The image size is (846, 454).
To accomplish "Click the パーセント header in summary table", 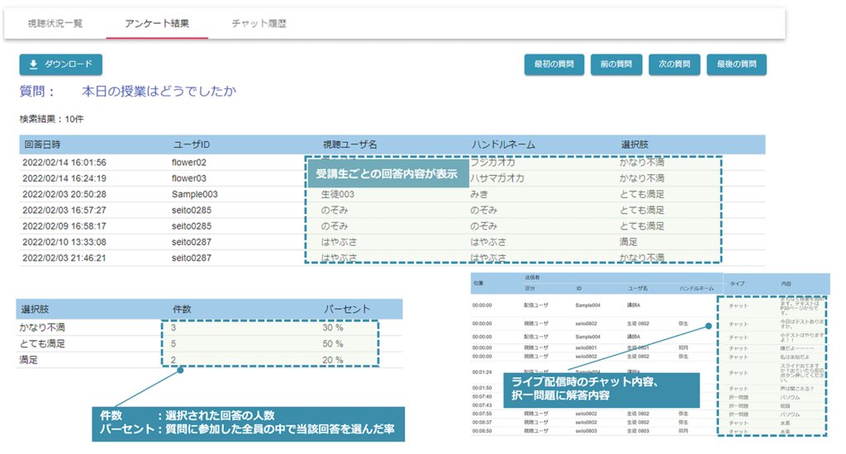I will pyautogui.click(x=346, y=309).
